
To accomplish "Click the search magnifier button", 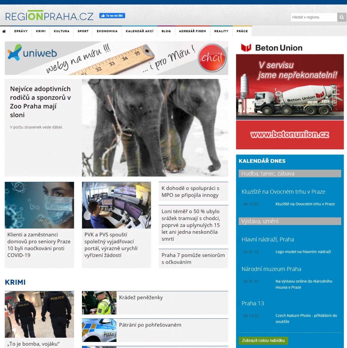I will [x=342, y=17].
